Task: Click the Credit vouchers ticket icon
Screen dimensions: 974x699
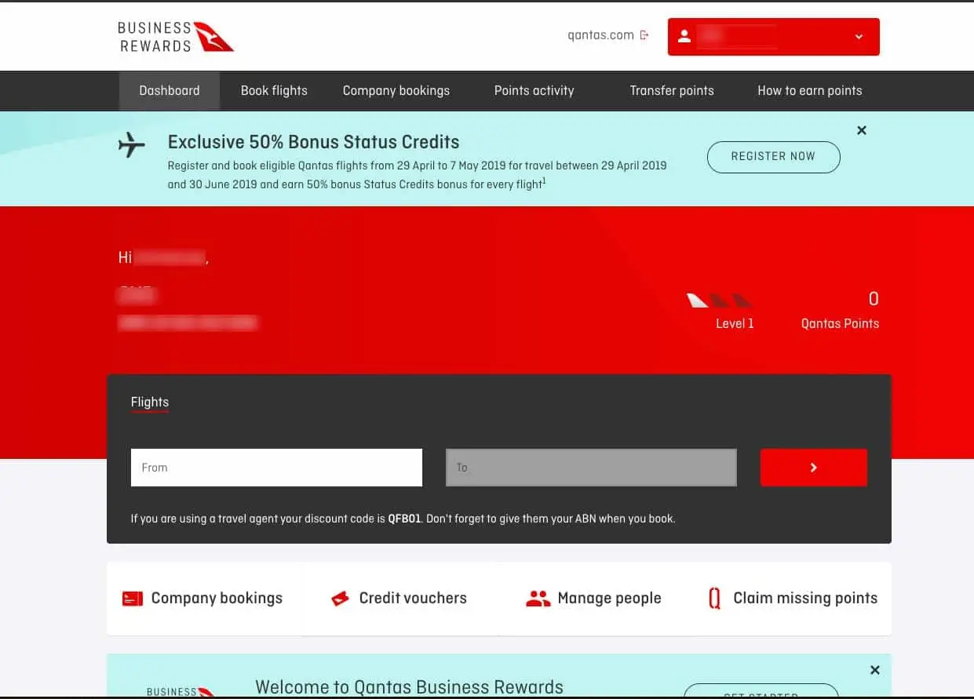Action: tap(340, 599)
